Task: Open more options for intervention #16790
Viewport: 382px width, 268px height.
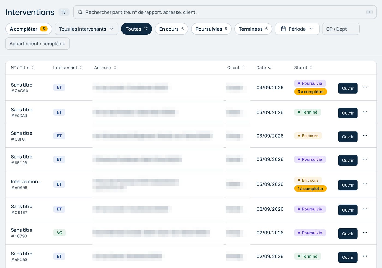Action: click(365, 233)
